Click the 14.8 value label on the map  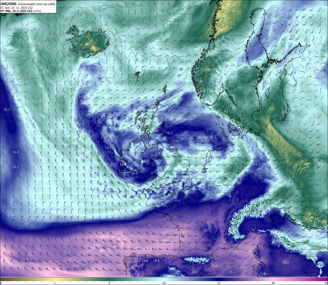[82, 96]
